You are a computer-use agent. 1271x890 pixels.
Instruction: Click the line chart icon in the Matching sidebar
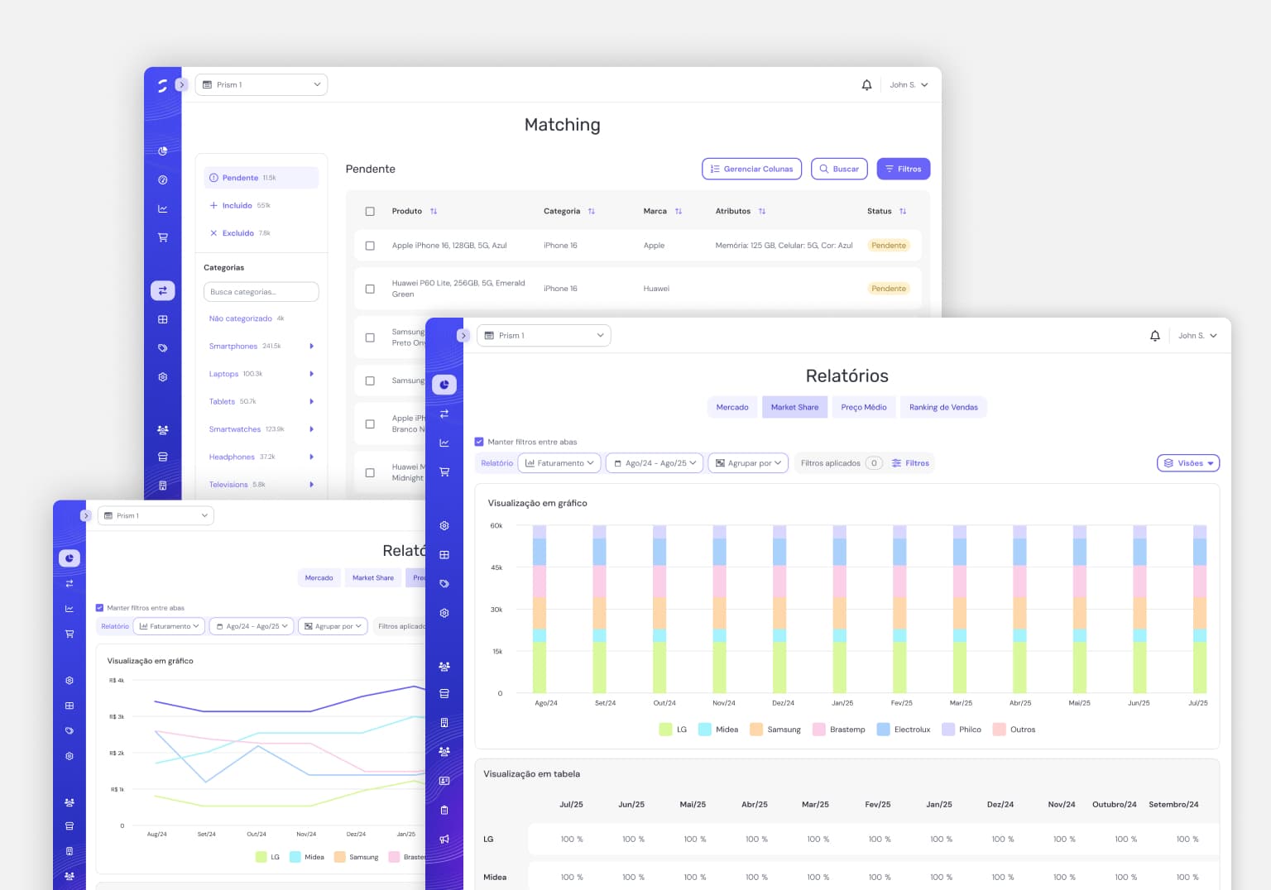point(163,209)
